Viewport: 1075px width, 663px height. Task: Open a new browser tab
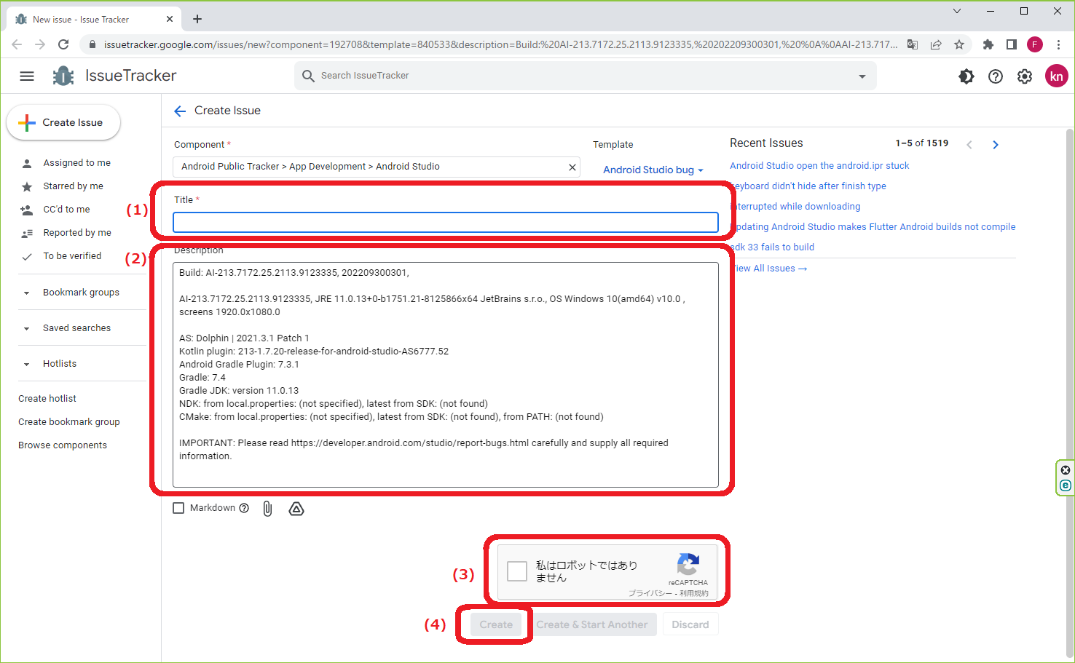[x=197, y=19]
